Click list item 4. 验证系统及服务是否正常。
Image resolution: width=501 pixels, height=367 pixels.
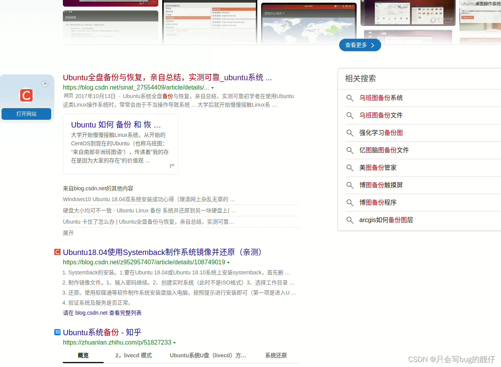pos(97,303)
